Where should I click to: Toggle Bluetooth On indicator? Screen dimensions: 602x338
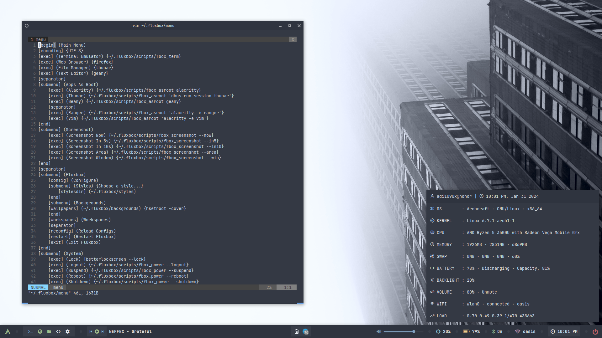497,331
